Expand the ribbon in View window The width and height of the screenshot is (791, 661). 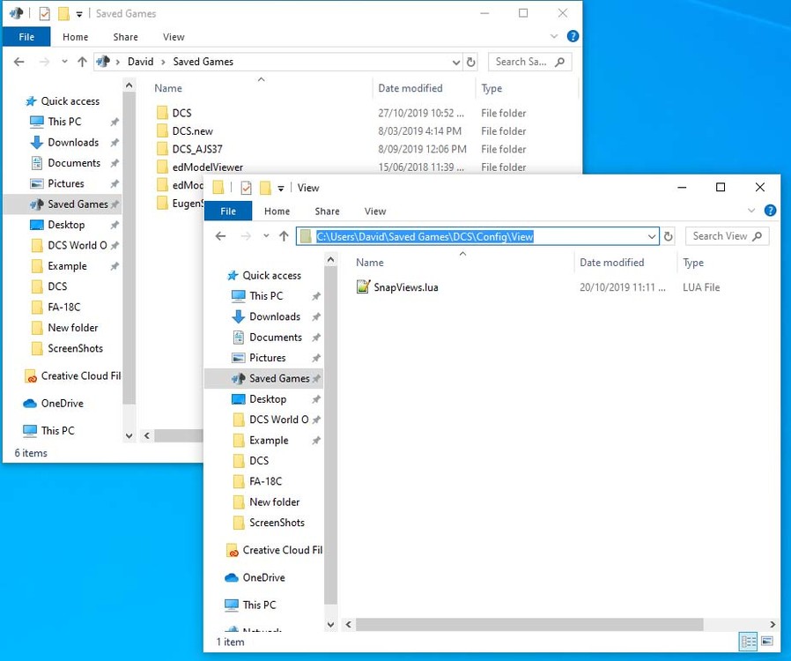coord(751,211)
